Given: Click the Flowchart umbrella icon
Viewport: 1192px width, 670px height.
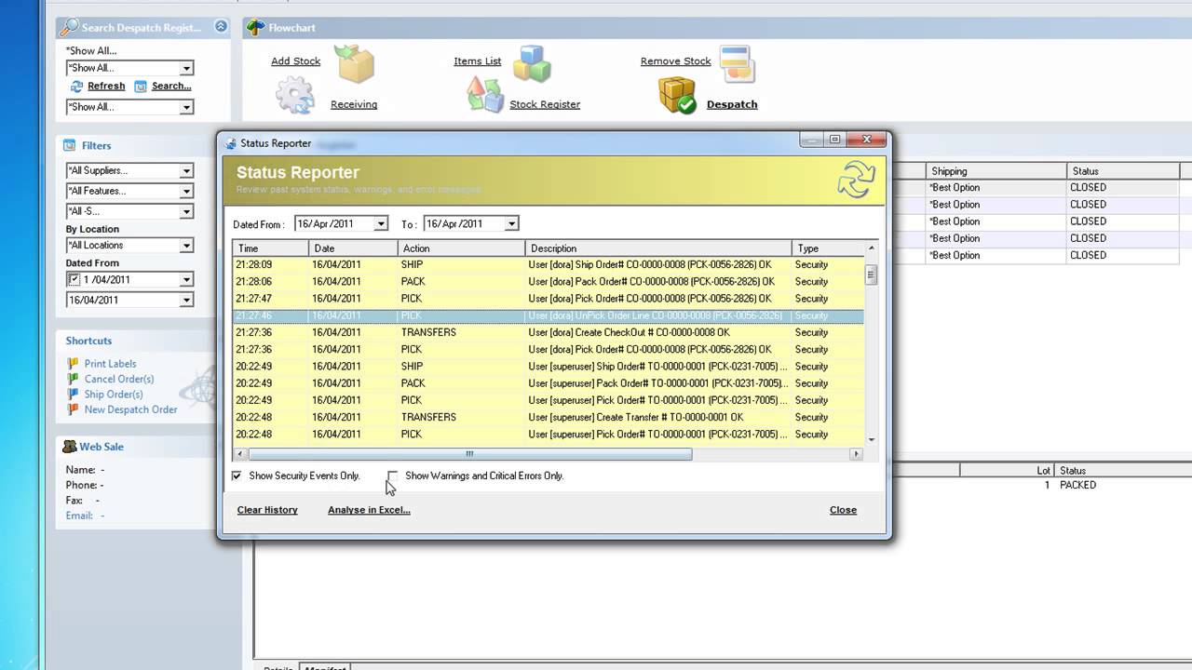Looking at the screenshot, I should point(255,28).
